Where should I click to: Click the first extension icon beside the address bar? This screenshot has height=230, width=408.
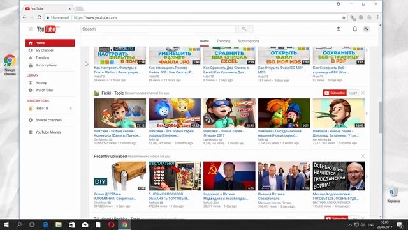(x=353, y=17)
